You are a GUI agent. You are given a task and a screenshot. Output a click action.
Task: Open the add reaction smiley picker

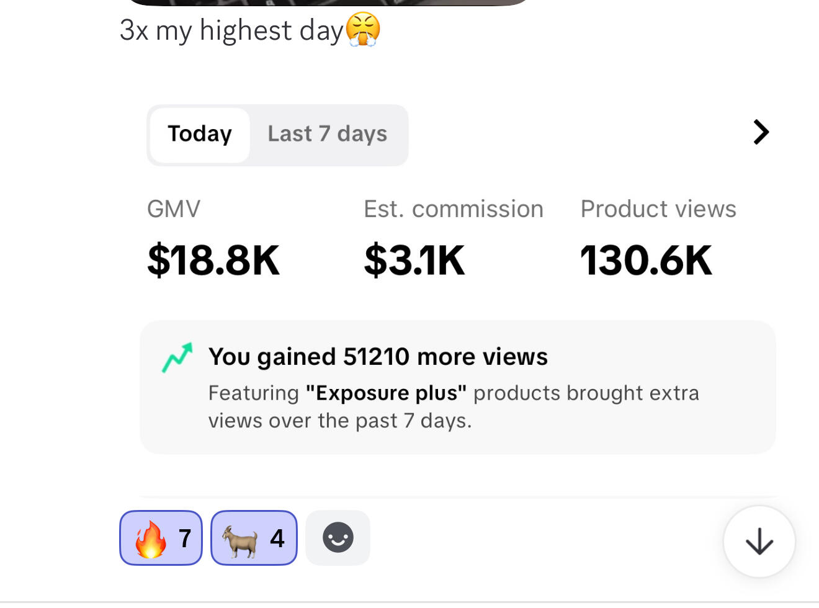tap(338, 538)
